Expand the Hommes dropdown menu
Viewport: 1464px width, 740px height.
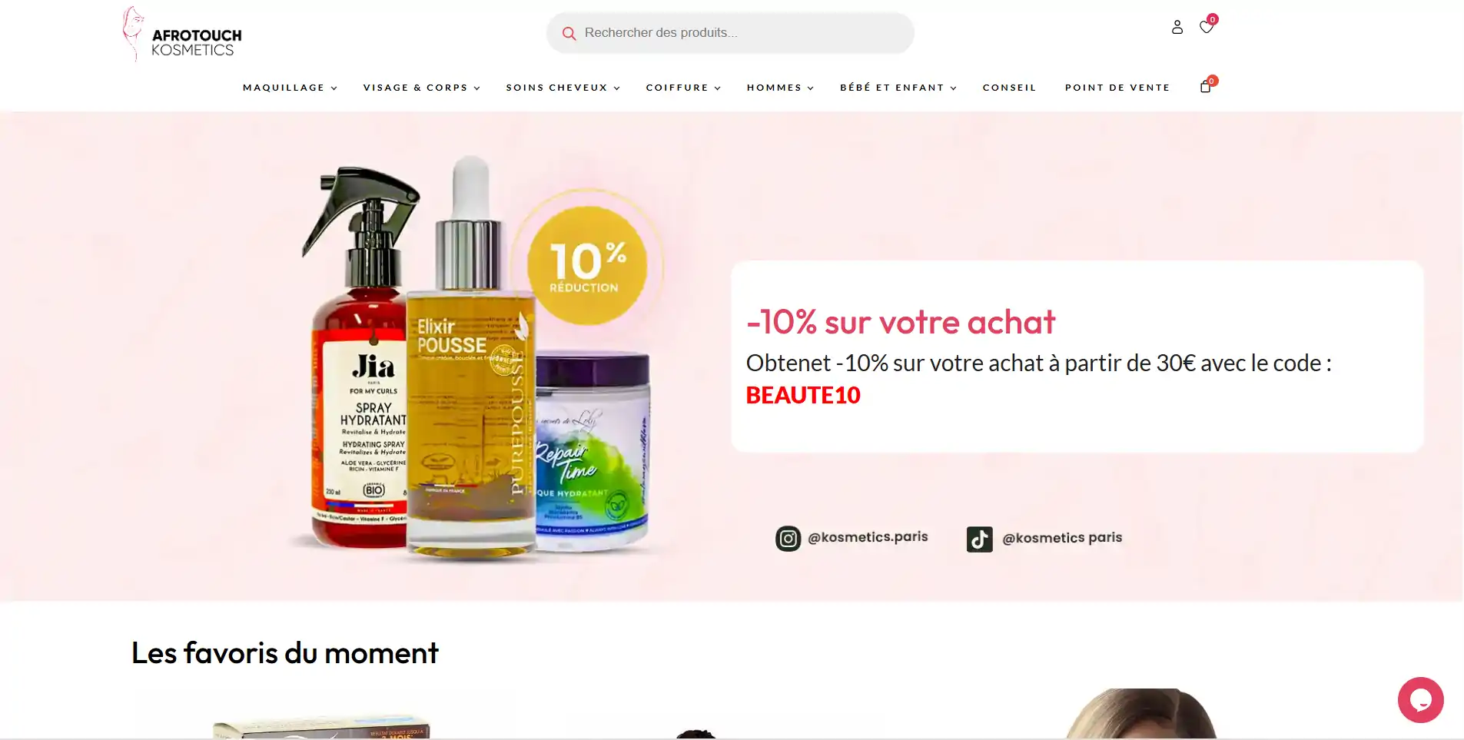pos(780,88)
